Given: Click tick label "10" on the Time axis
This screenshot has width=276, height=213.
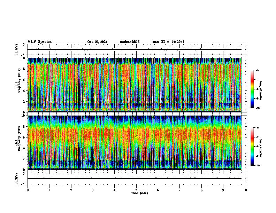Looking at the screenshot, I should coord(245,190).
